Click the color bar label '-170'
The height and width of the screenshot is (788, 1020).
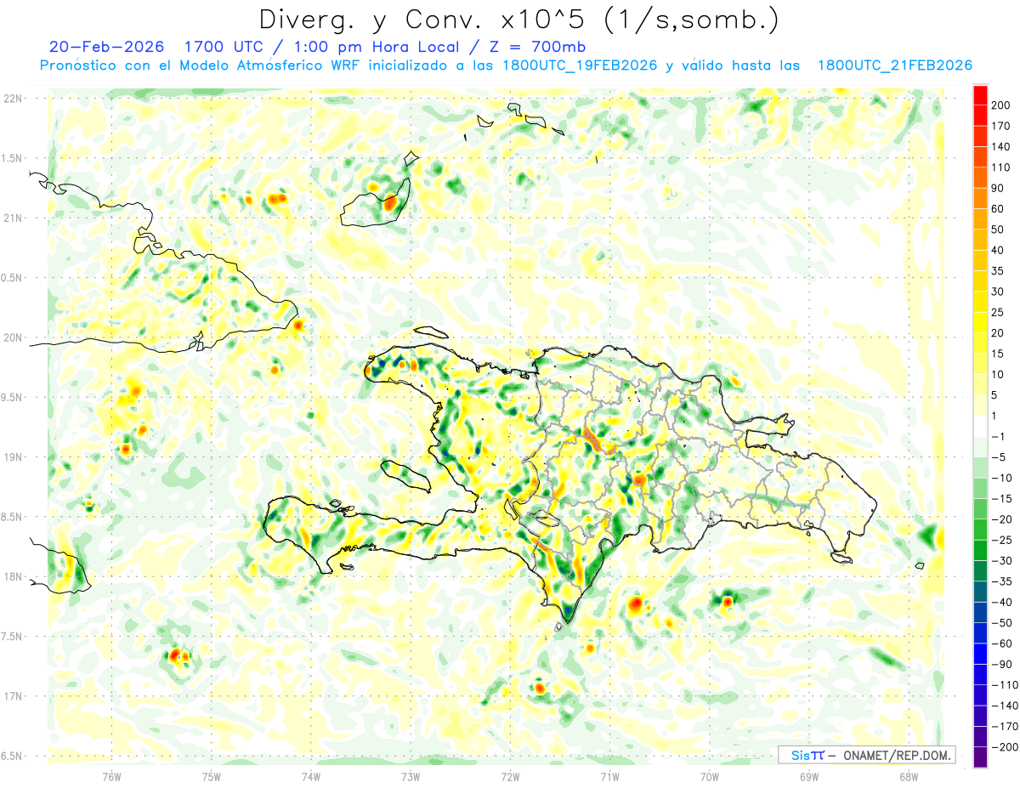pyautogui.click(x=1004, y=727)
